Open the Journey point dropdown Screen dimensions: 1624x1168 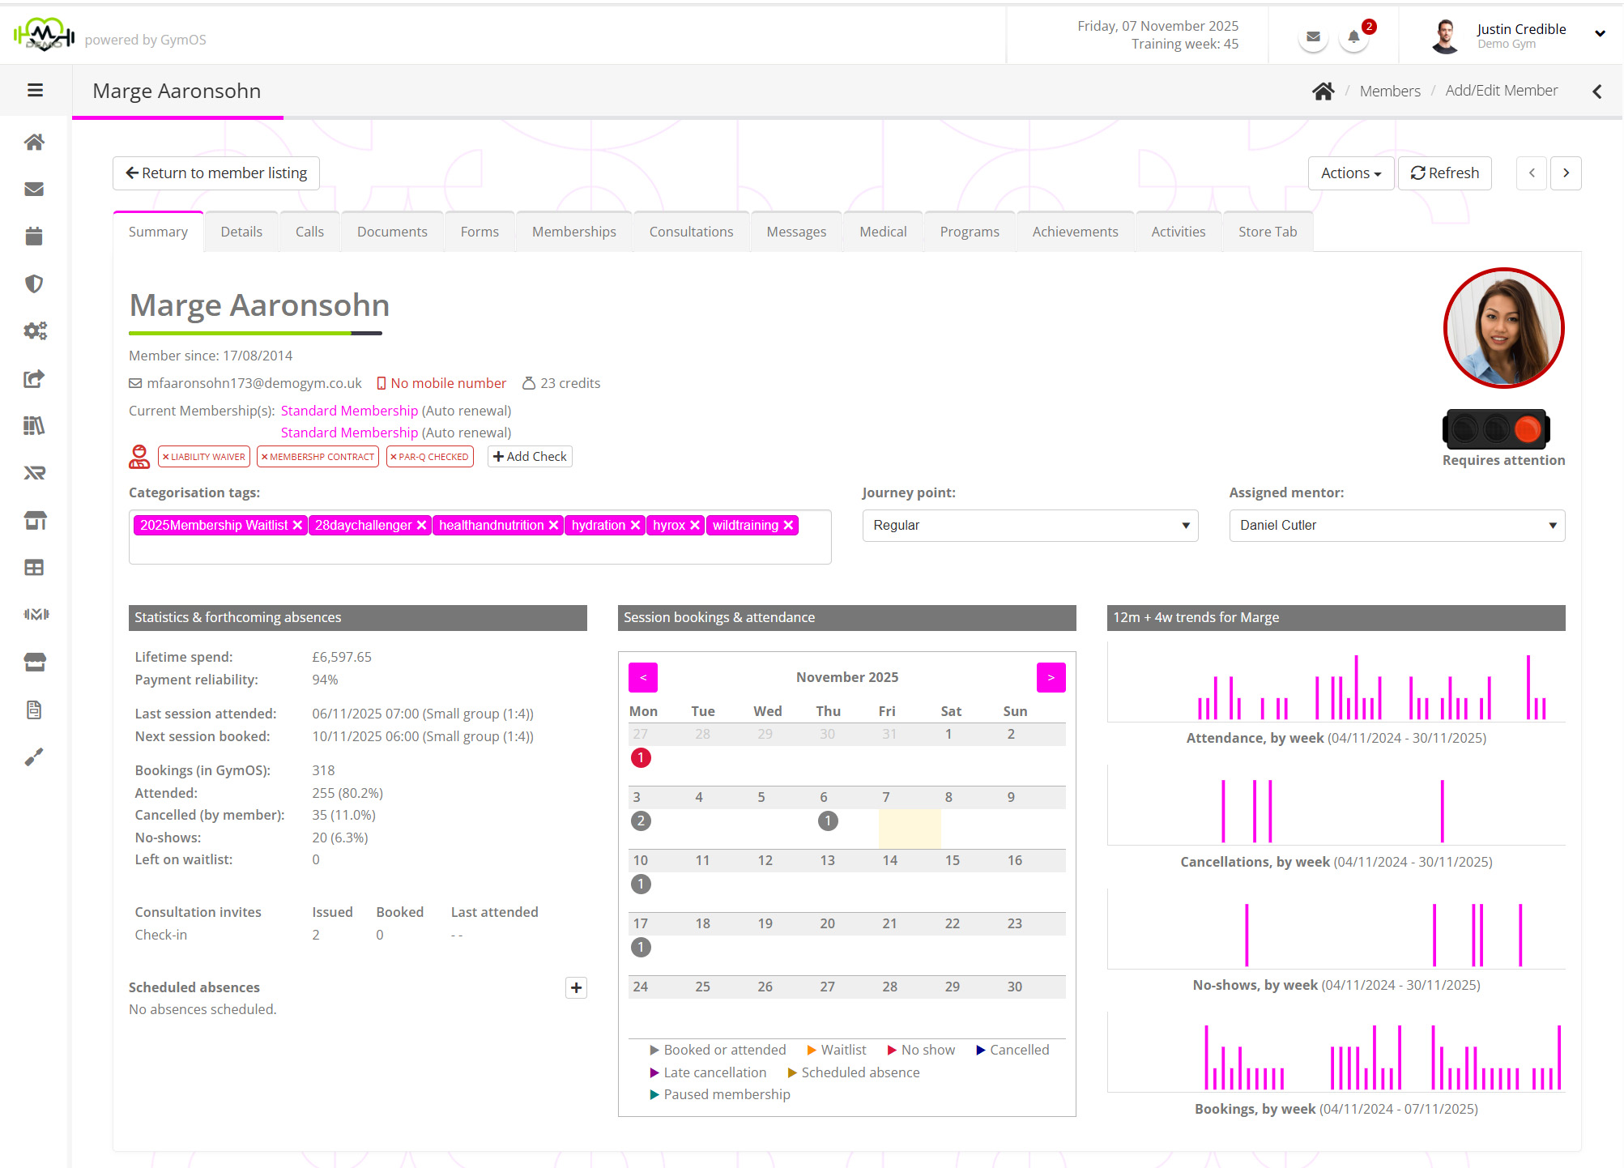(1029, 526)
